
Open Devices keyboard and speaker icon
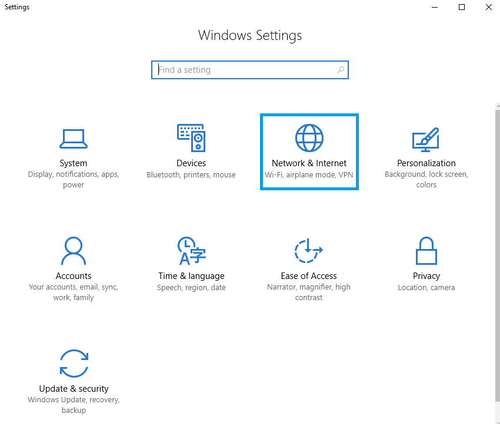coord(191,138)
